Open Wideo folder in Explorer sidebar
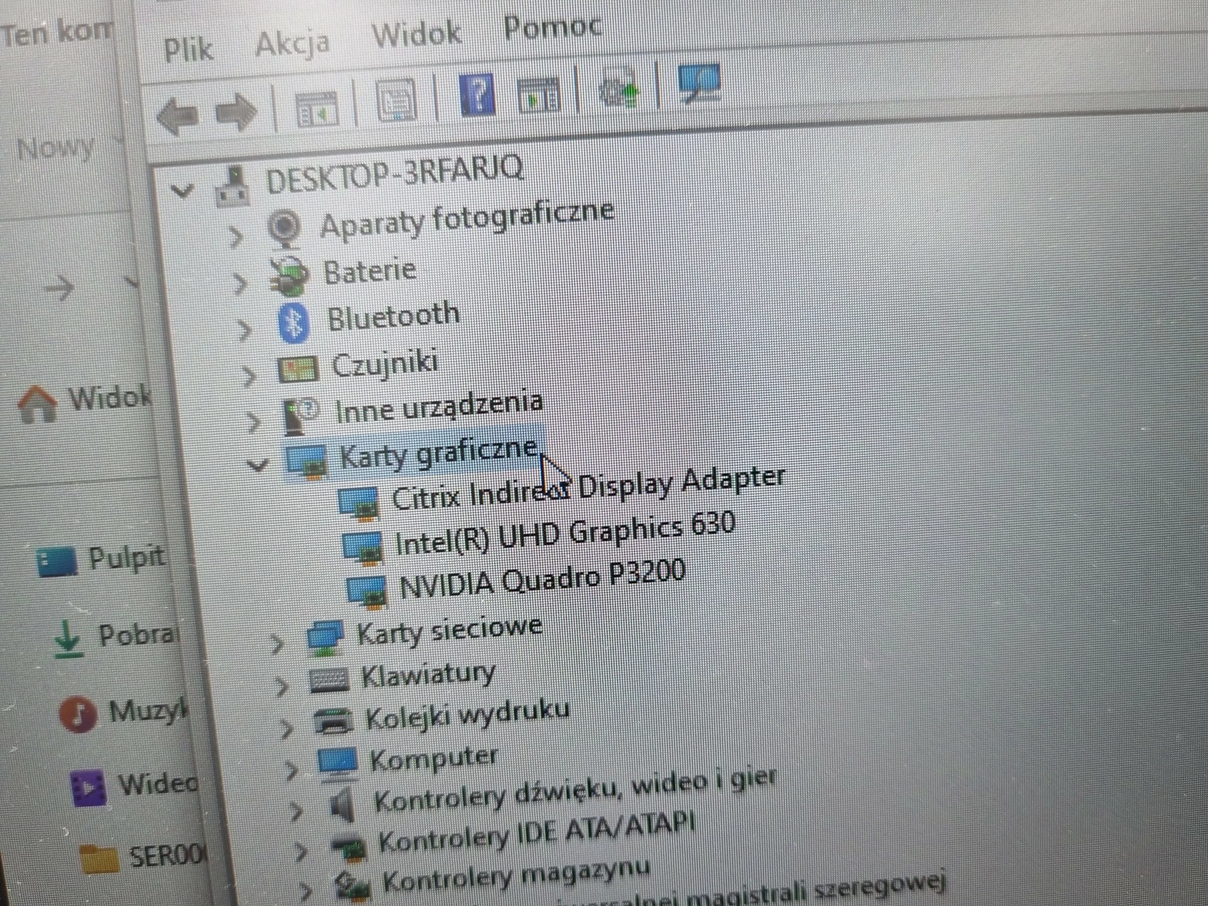The width and height of the screenshot is (1208, 906). (134, 785)
